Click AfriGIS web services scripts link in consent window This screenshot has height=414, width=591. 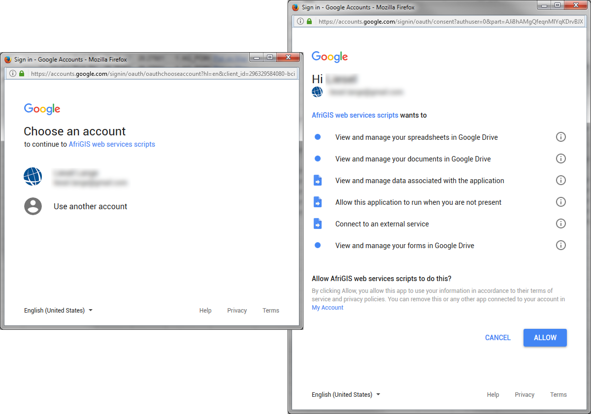pos(355,115)
